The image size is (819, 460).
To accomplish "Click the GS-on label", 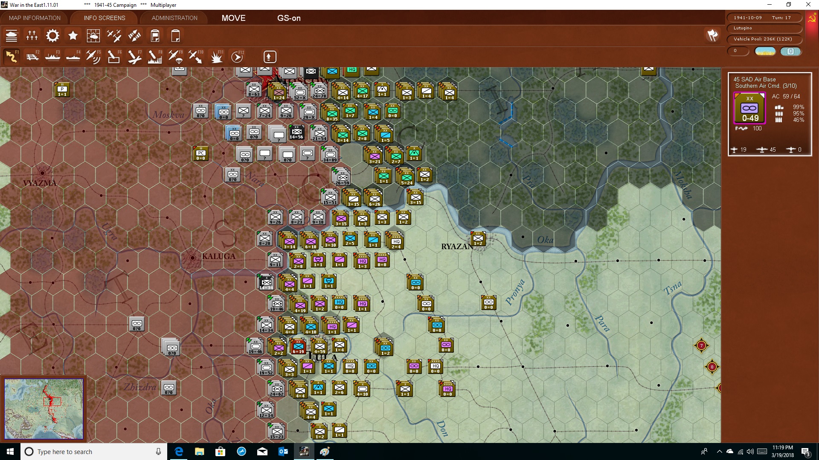I will tap(289, 18).
